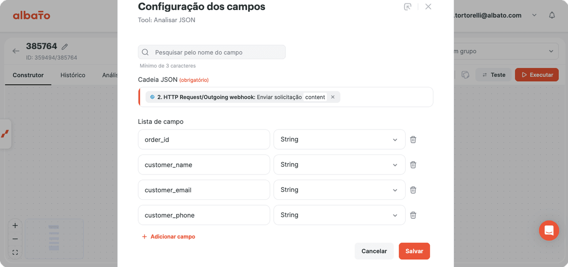
Task: Delete the order_id field row
Action: (x=413, y=139)
